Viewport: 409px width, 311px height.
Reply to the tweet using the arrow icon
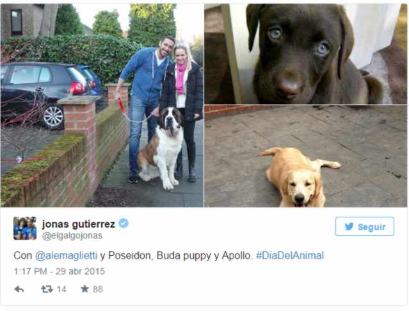[x=19, y=289]
